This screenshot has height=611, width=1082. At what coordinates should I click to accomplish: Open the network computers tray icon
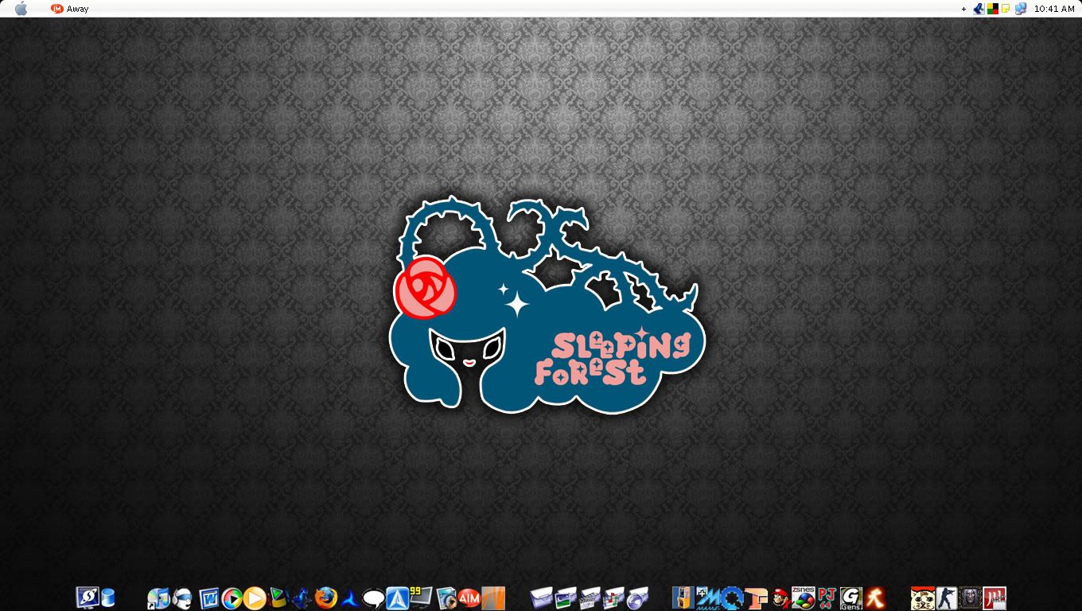1020,9
